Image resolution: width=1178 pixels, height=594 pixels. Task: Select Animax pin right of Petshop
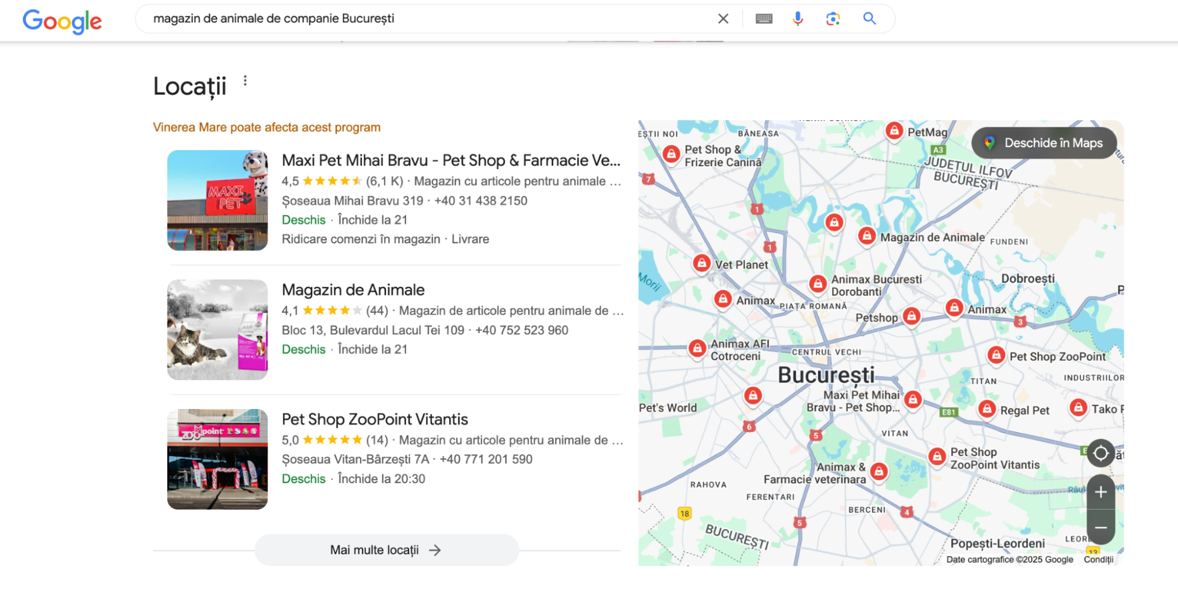coord(954,308)
